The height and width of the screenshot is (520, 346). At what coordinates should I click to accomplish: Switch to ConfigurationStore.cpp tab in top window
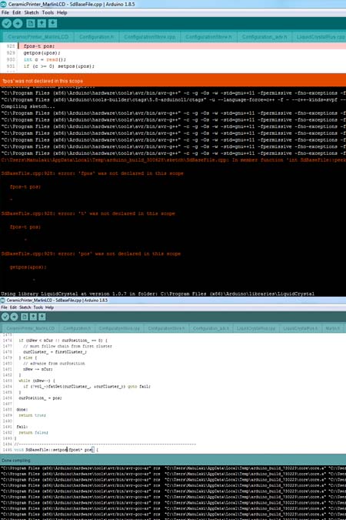point(150,36)
